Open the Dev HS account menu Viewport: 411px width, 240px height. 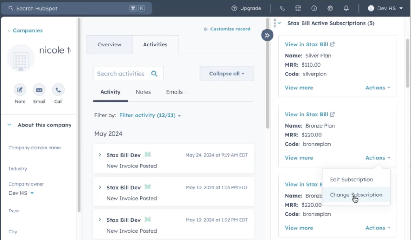click(x=385, y=8)
